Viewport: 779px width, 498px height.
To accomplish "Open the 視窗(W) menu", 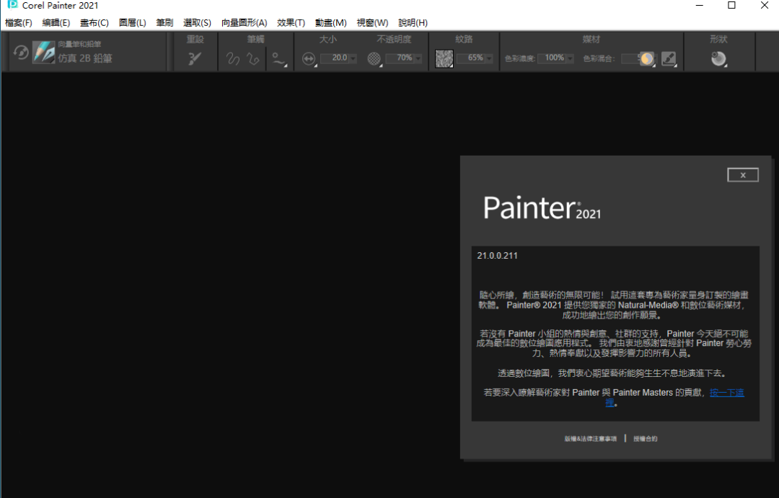I will (x=373, y=23).
